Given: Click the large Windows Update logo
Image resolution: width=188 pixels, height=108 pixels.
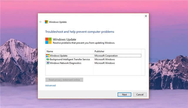Looking at the screenshot, I should 48,41.
